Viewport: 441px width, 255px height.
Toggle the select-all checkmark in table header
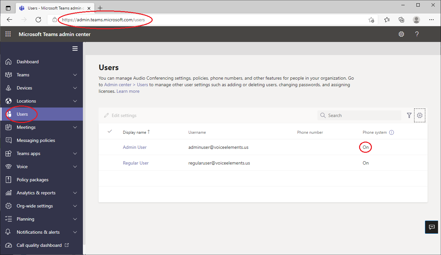110,131
